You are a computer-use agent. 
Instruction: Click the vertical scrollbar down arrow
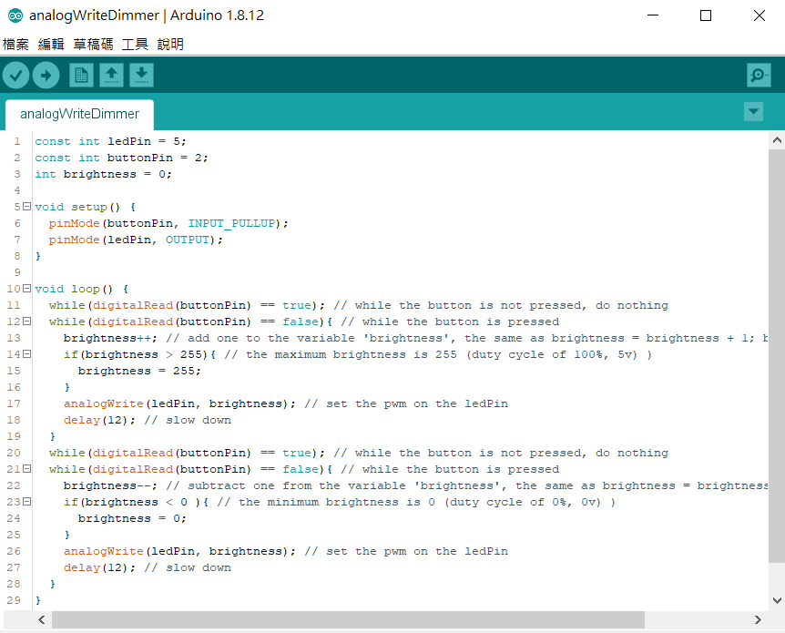(776, 600)
